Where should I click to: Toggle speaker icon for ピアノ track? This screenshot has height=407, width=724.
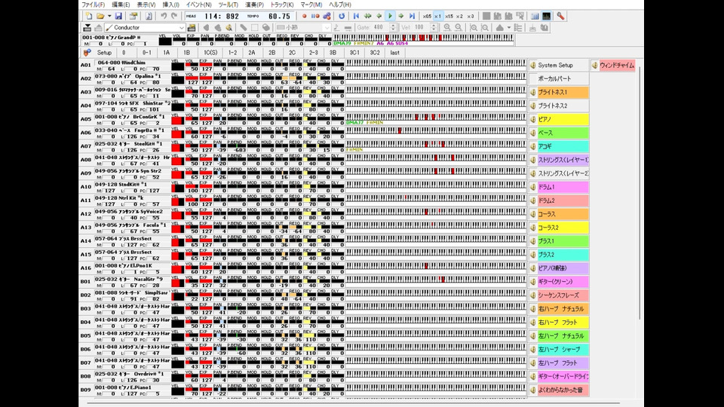pos(533,120)
